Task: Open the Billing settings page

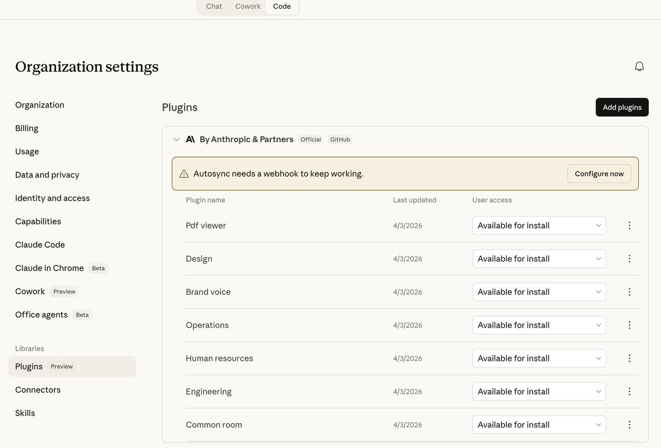Action: point(26,128)
